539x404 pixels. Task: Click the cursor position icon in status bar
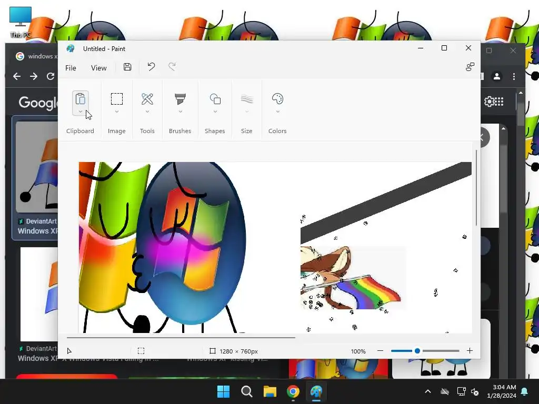[x=69, y=351]
